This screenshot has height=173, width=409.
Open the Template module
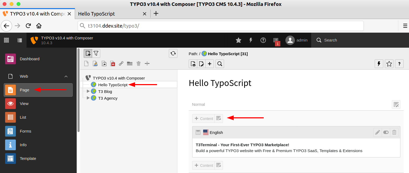tap(38, 159)
